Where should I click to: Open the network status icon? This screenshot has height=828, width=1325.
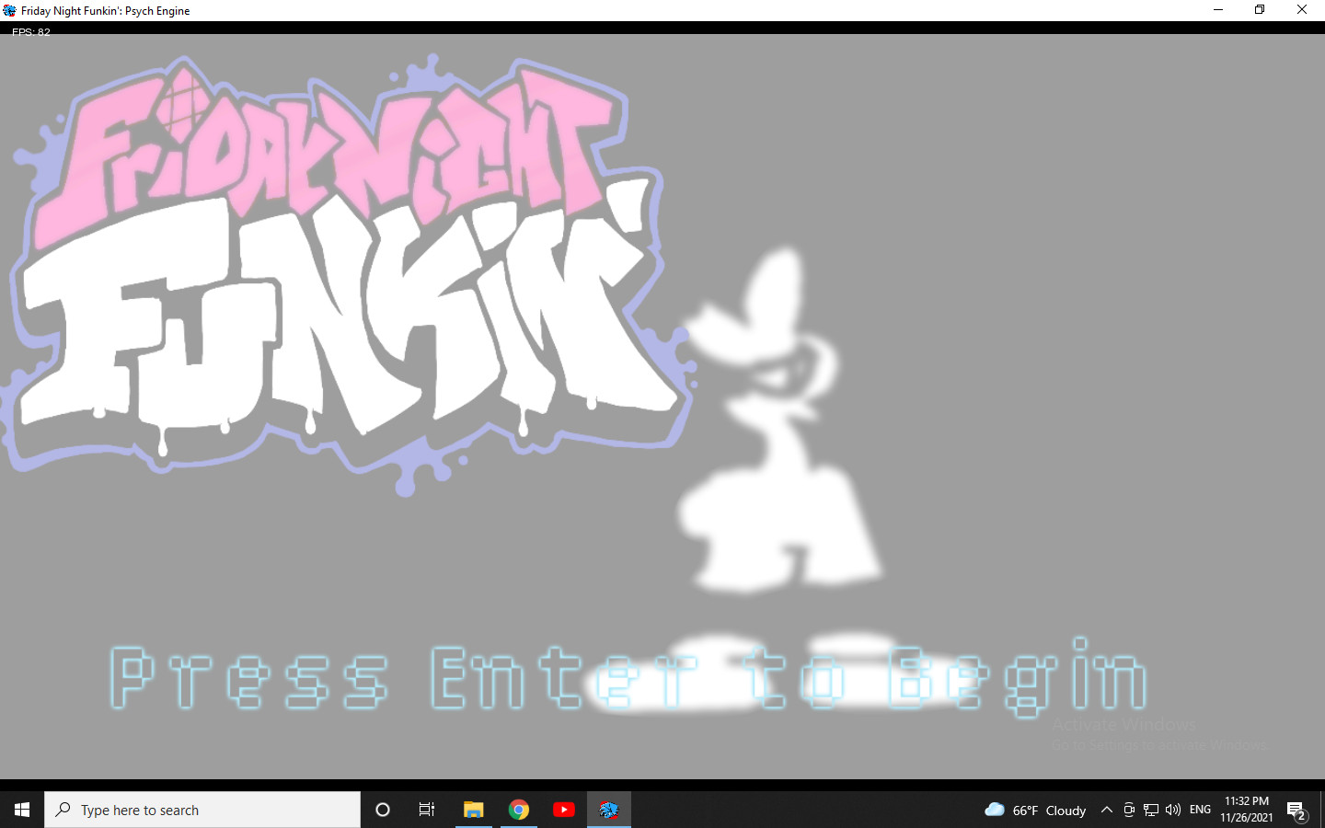tap(1150, 810)
